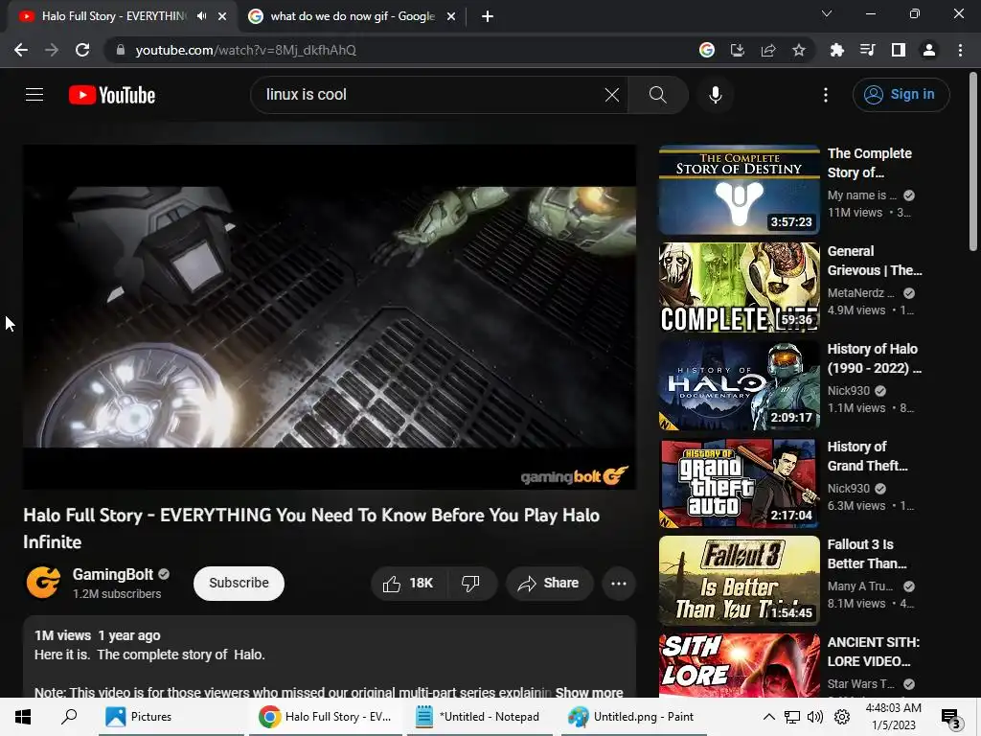Reload the current page
This screenshot has width=981, height=736.
point(82,50)
